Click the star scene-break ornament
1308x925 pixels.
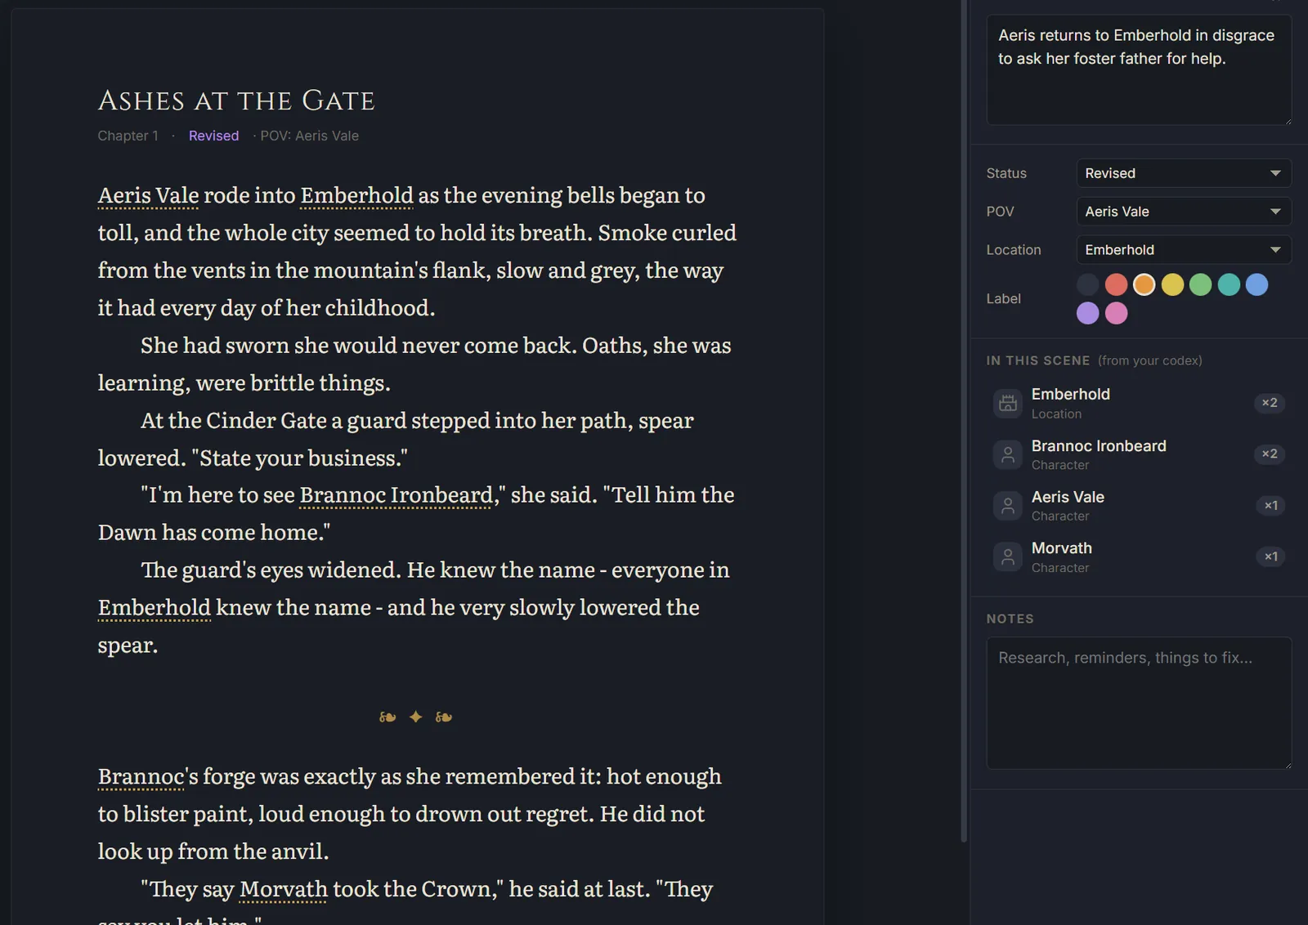click(415, 717)
